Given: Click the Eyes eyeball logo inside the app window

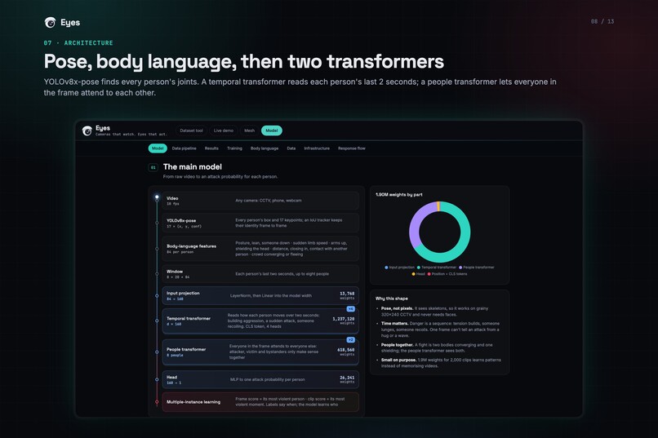Looking at the screenshot, I should point(87,131).
